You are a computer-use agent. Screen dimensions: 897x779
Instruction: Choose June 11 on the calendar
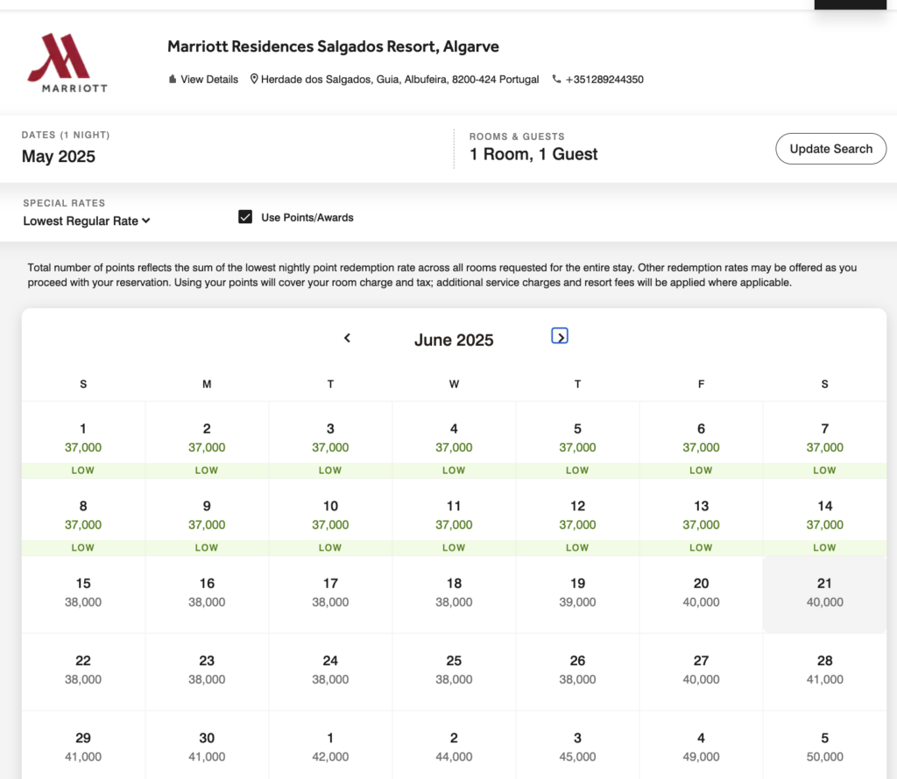(x=455, y=517)
